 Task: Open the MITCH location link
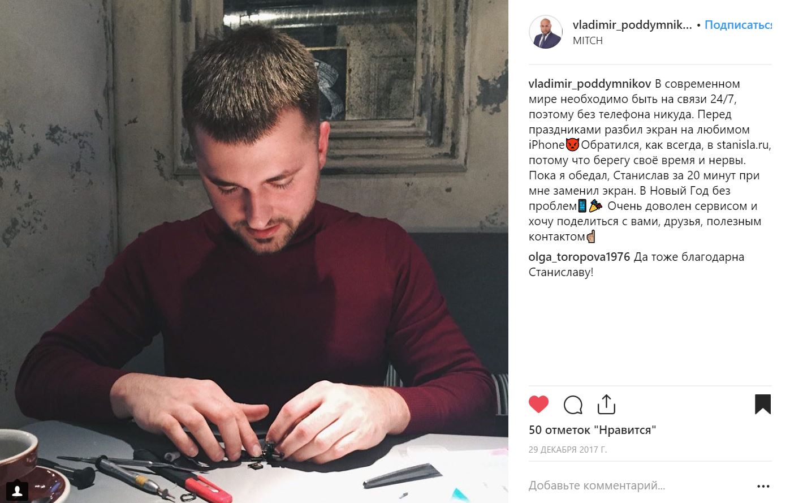click(x=588, y=41)
